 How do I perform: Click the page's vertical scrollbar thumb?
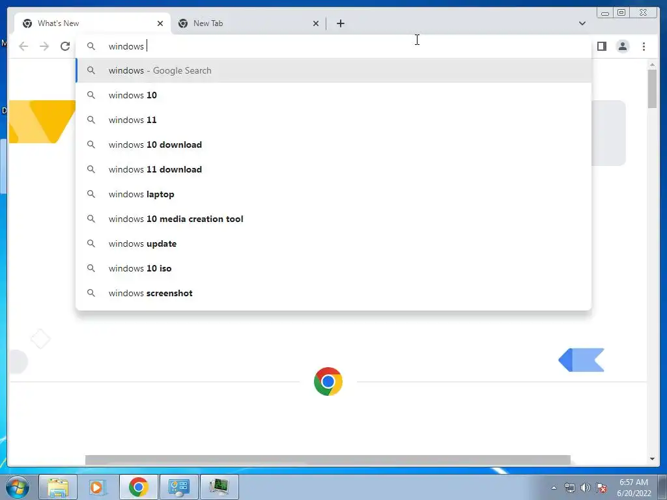pos(652,89)
